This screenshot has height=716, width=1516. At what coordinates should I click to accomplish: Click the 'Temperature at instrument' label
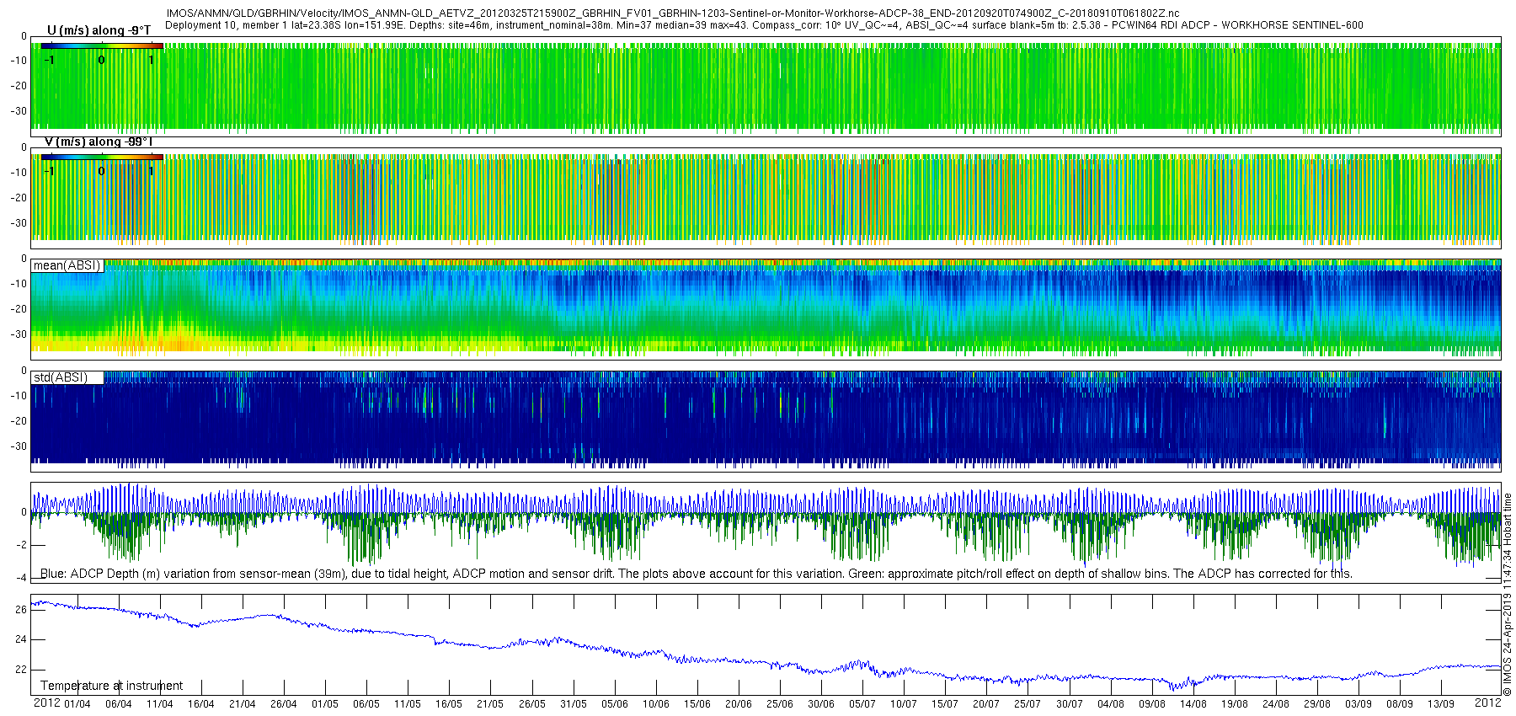[111, 686]
